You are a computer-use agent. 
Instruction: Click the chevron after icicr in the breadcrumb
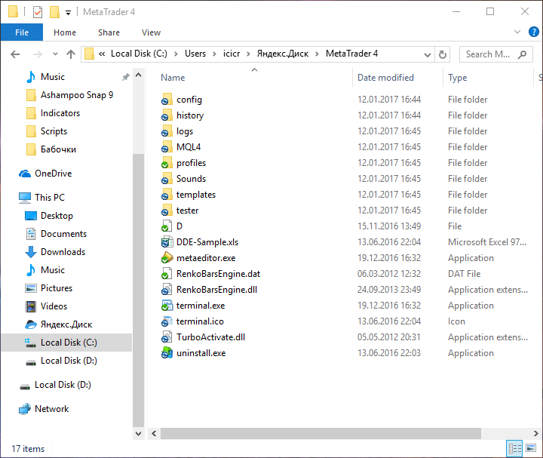tap(248, 54)
